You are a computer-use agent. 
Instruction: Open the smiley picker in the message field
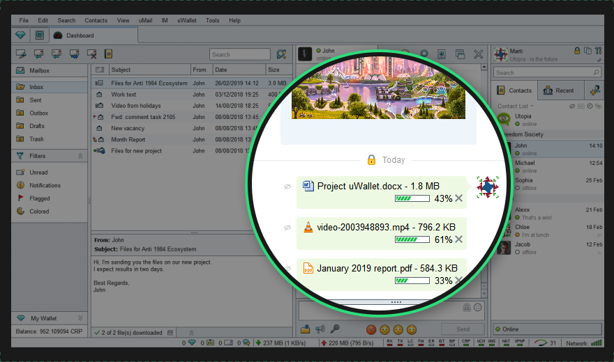pos(478,307)
